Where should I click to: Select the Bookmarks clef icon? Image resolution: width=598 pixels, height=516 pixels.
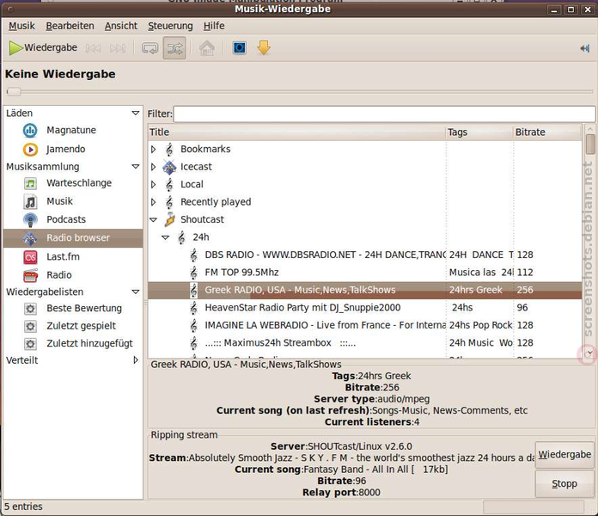point(169,150)
